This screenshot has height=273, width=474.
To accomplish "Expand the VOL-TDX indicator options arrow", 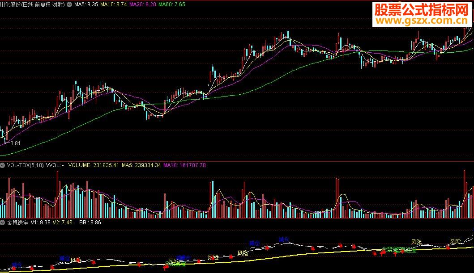I will (x=2, y=165).
